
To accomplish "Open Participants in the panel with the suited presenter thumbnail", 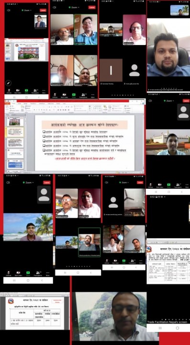I will pos(35,91).
